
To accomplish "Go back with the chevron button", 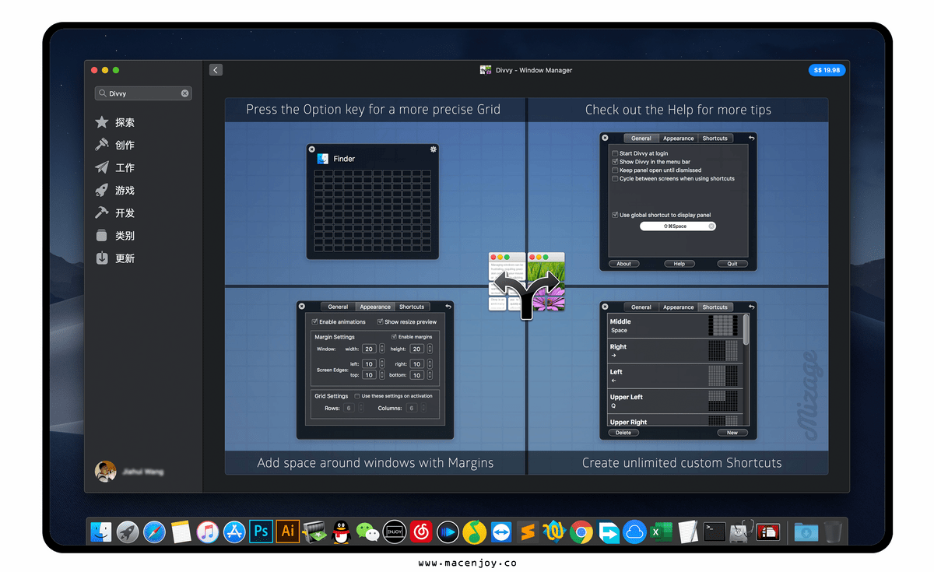I will tap(216, 70).
